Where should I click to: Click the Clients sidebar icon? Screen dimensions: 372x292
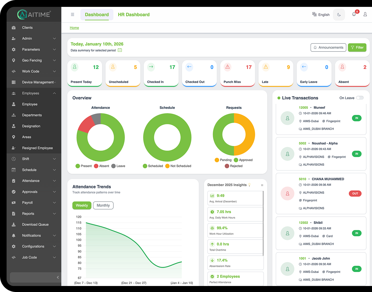[13, 27]
